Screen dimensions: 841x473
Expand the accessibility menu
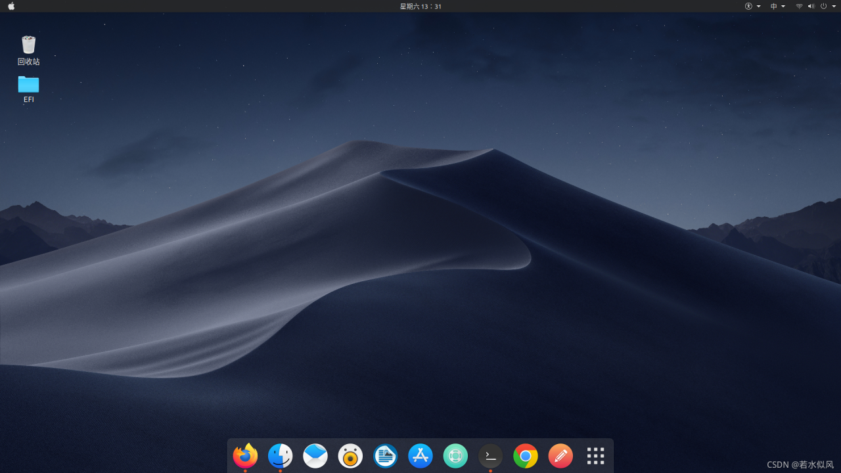click(752, 6)
